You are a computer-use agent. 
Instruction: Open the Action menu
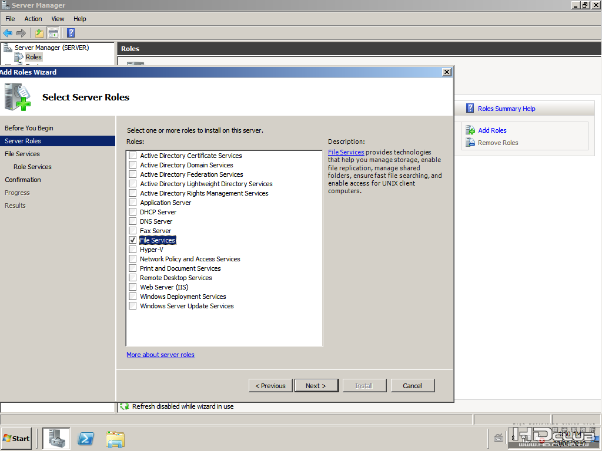pos(33,19)
